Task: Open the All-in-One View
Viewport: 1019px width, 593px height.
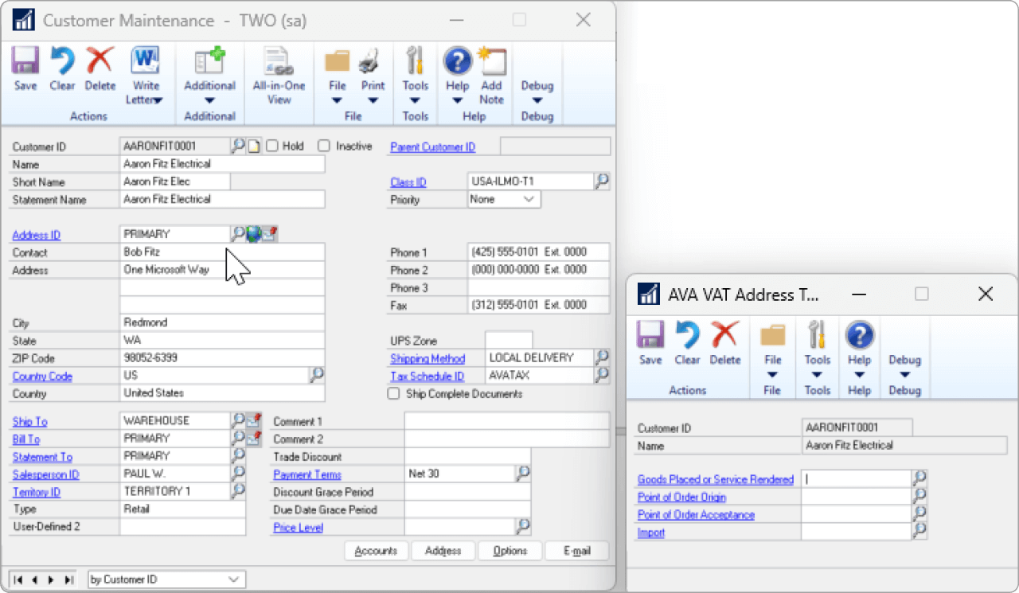Action: (279, 72)
